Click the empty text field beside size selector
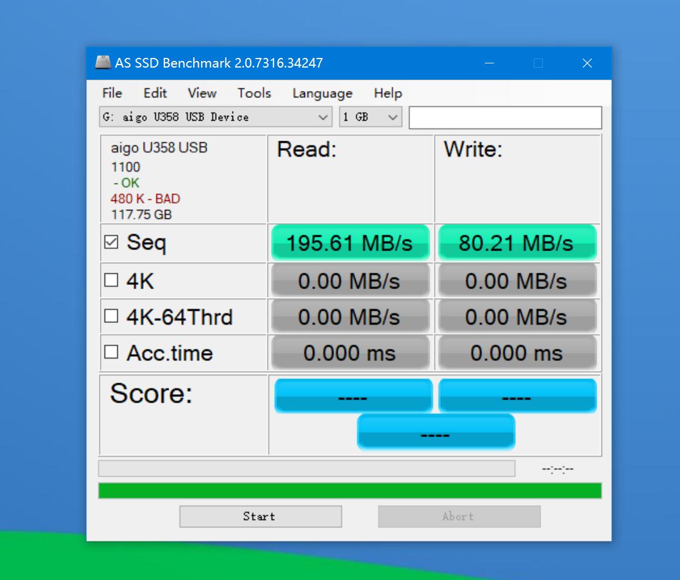Image resolution: width=680 pixels, height=580 pixels. pos(505,118)
